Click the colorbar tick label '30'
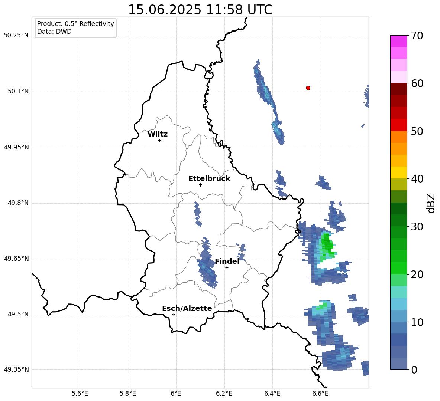This screenshot has width=440, height=401. point(417,227)
